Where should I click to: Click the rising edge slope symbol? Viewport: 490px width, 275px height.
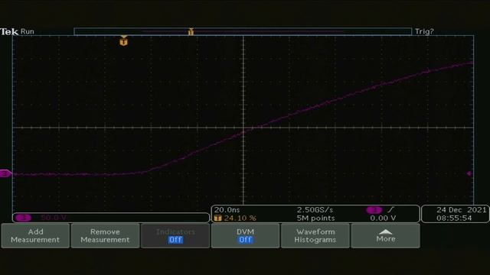[390, 209]
